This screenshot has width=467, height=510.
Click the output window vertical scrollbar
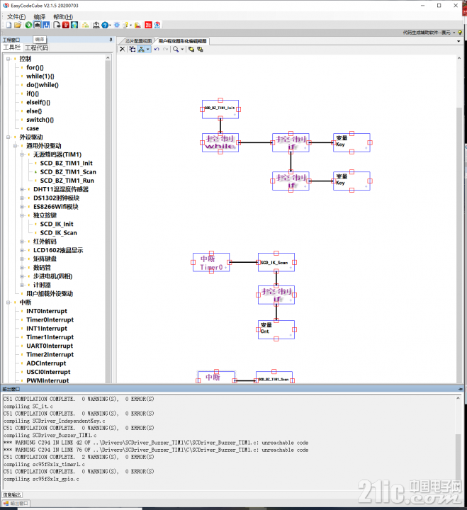coord(458,442)
